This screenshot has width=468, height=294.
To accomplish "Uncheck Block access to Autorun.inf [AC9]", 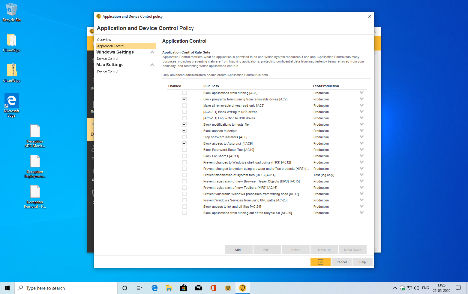I will point(184,143).
